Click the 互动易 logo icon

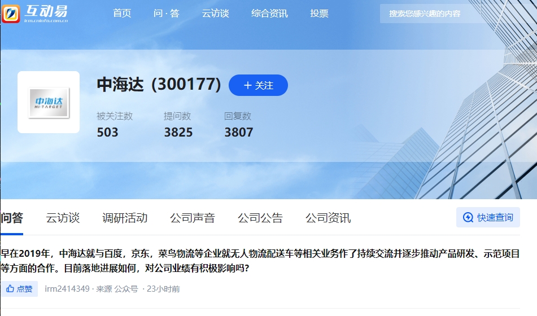pyautogui.click(x=11, y=14)
